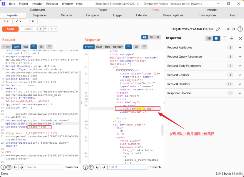Switch Inspector to left docked layout icon
244x177 pixels.
pos(209,38)
